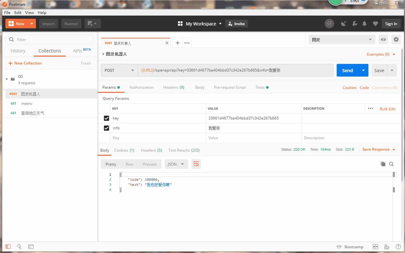
Task: Send the POST request
Action: 347,70
